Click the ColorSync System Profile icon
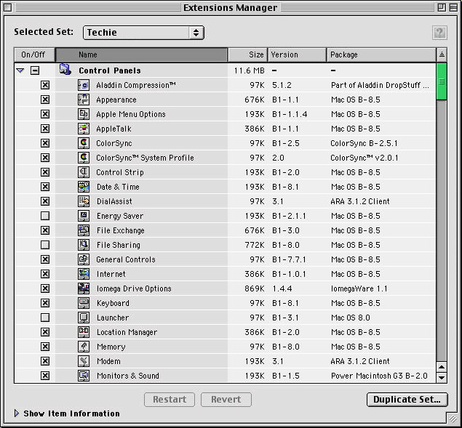This screenshot has width=462, height=428. [84, 158]
